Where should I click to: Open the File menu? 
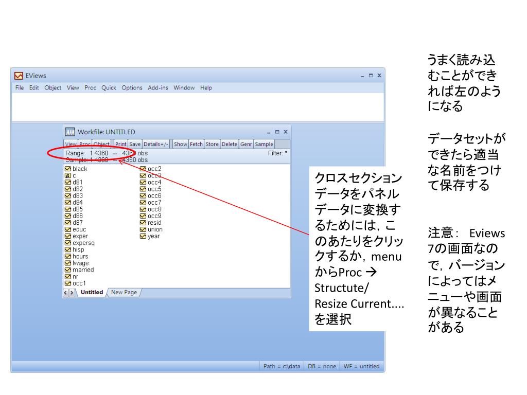click(20, 87)
